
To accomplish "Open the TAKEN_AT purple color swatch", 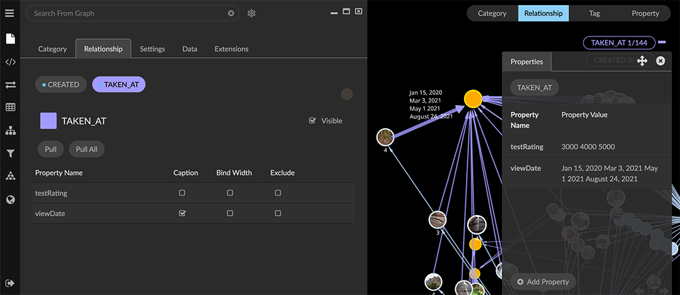I will [48, 121].
